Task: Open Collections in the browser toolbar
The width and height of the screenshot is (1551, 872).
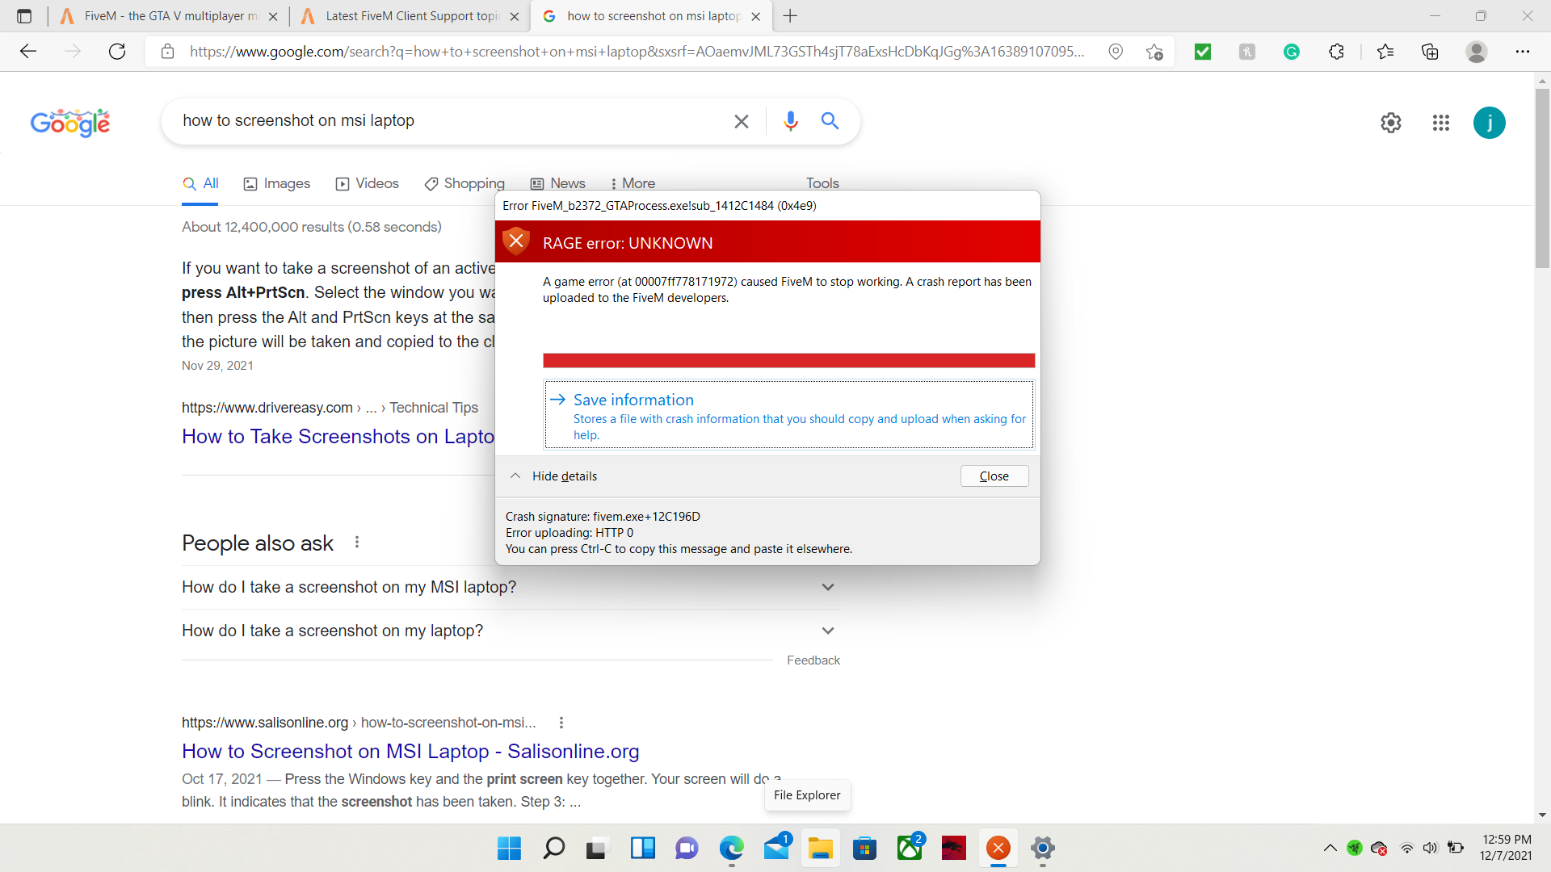Action: click(x=1431, y=51)
